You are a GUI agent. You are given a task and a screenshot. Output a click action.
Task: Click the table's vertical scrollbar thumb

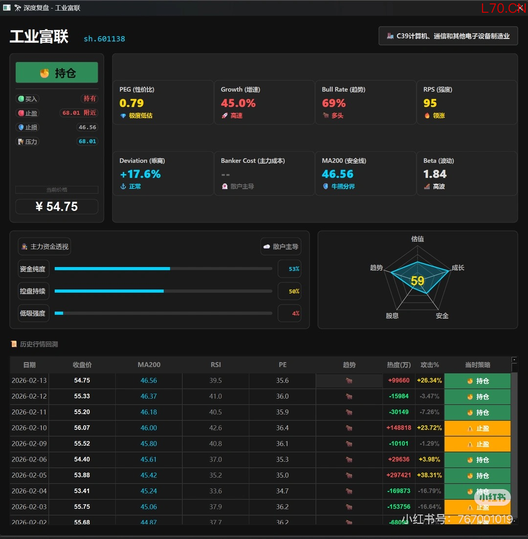514,368
